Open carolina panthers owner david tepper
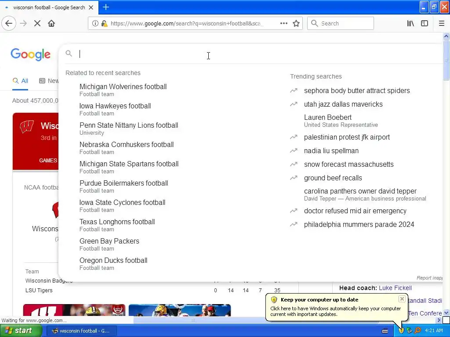 pos(365,194)
